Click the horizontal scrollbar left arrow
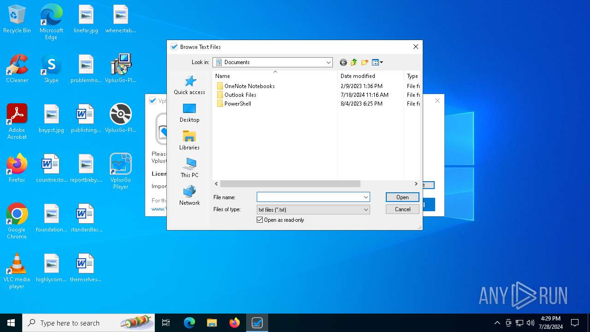Image resolution: width=590 pixels, height=332 pixels. [x=216, y=184]
